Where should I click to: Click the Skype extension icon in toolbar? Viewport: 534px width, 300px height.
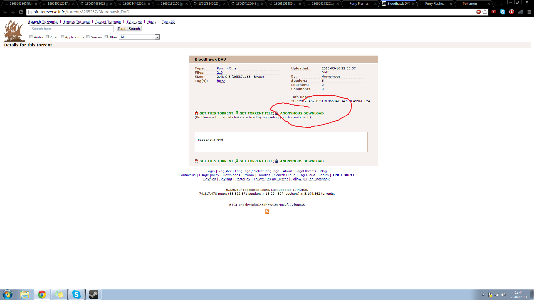click(503, 12)
